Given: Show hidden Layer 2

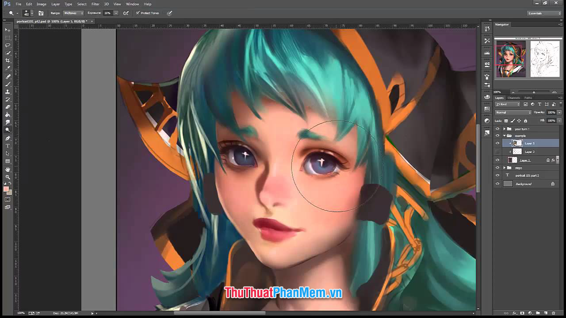Looking at the screenshot, I should [497, 151].
